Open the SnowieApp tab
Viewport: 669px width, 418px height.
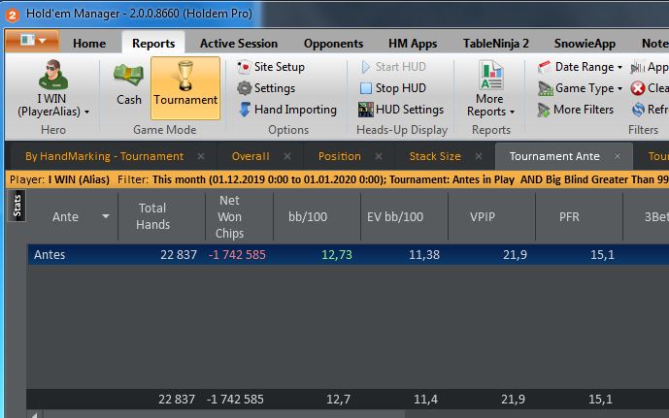tap(585, 44)
